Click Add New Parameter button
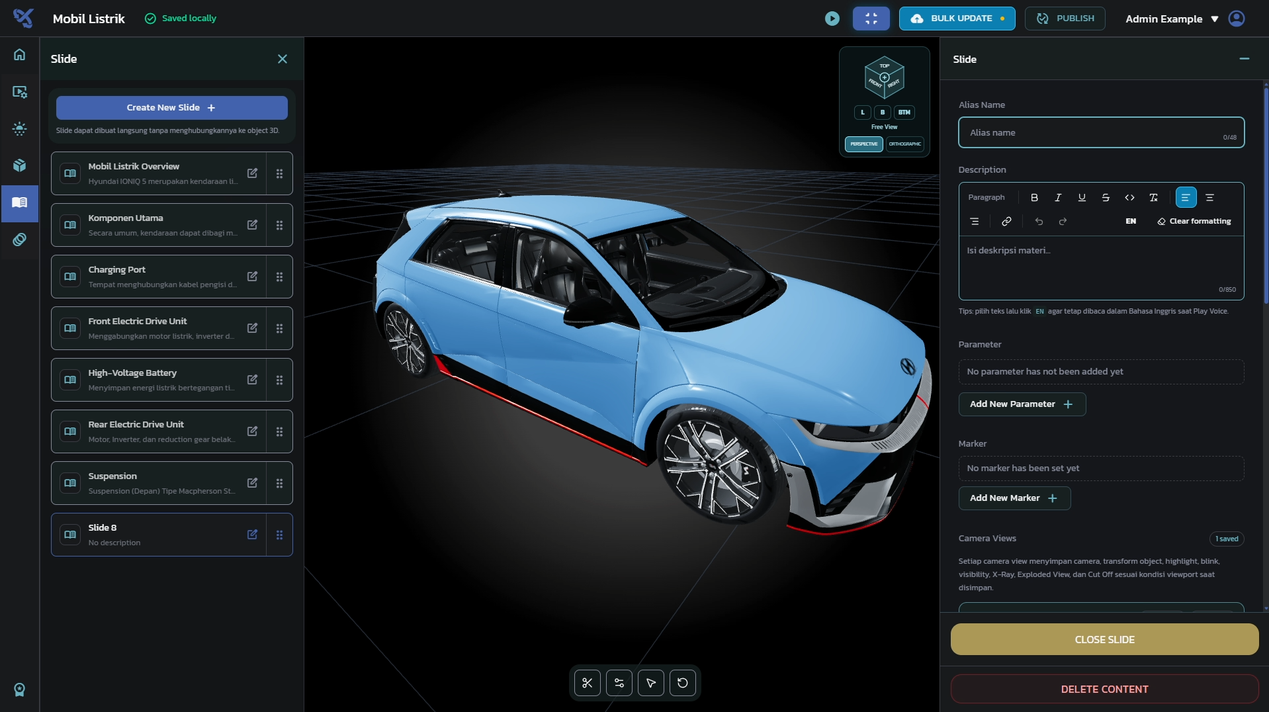 [1022, 404]
